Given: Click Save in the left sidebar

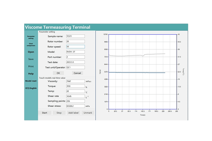Looking at the screenshot, I should 31,59.
